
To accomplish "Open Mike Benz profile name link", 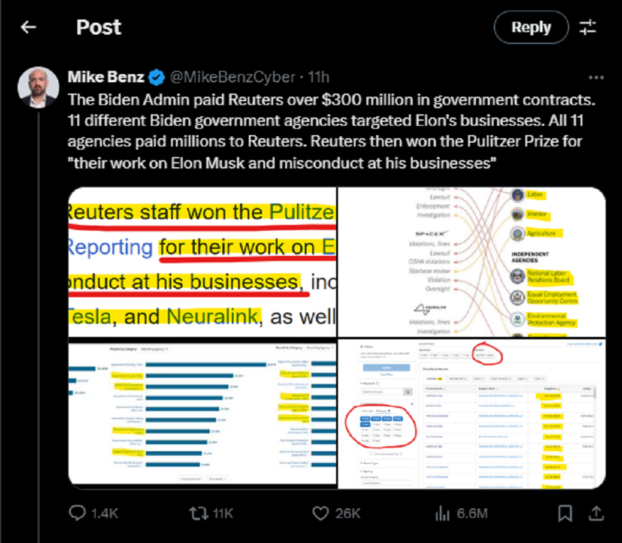I will (x=106, y=77).
